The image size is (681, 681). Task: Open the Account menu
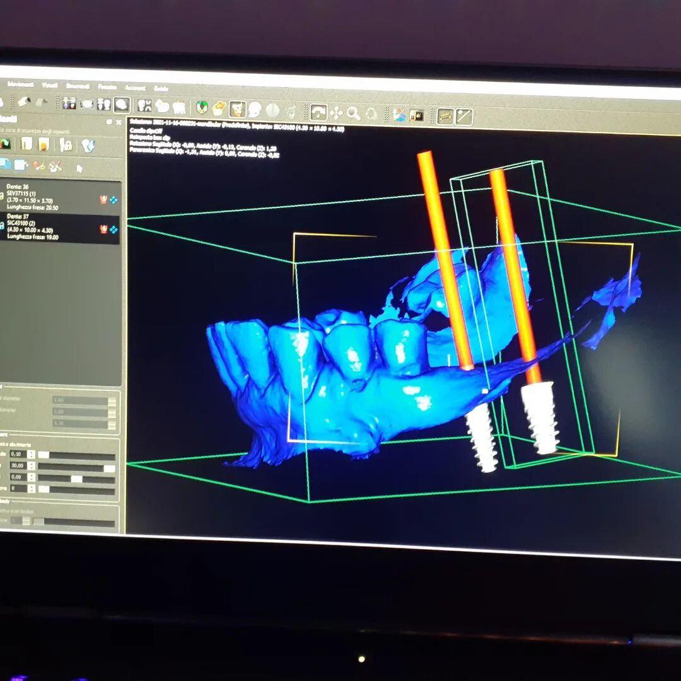(135, 88)
